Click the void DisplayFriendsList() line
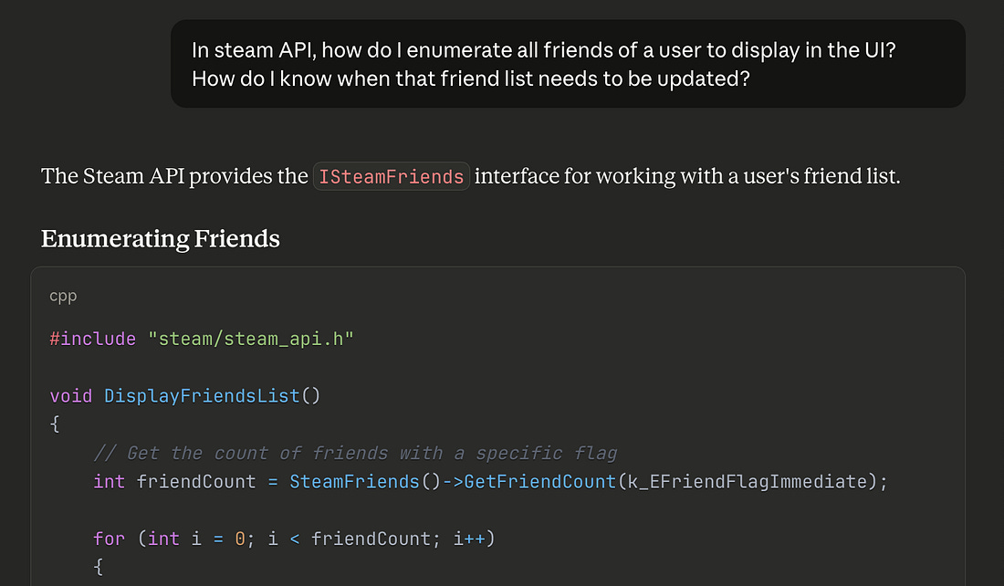 185,396
